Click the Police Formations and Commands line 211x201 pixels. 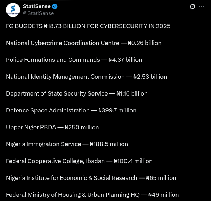[x=74, y=60]
